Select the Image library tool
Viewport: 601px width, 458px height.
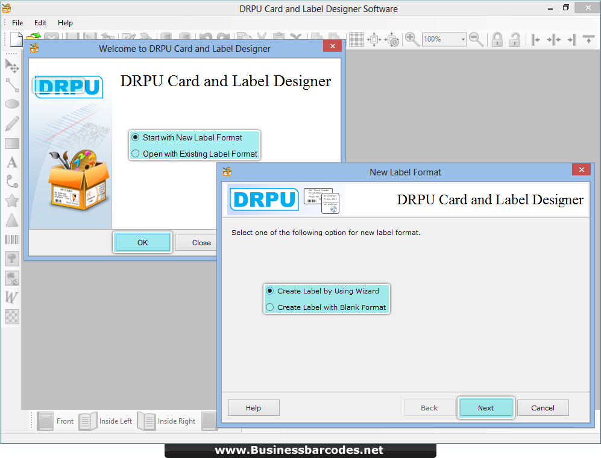coord(12,278)
